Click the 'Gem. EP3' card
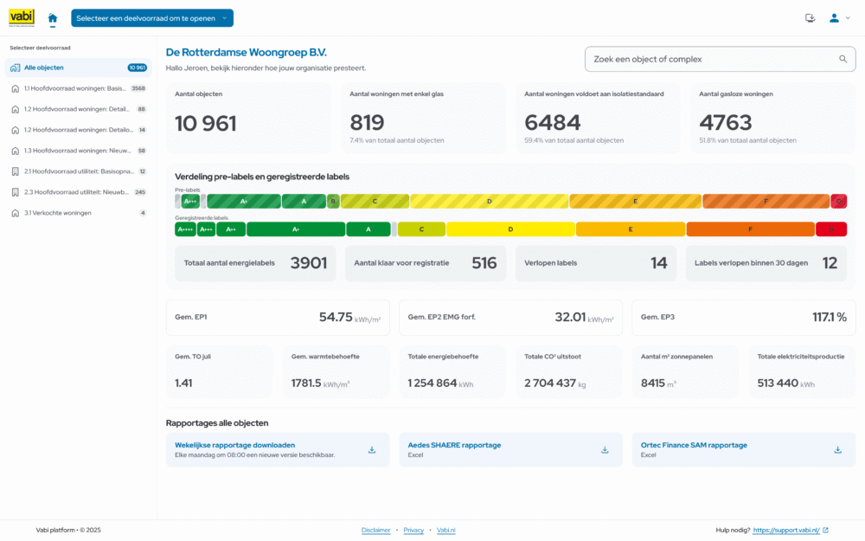Screen dimensions: 865x541 pos(744,318)
